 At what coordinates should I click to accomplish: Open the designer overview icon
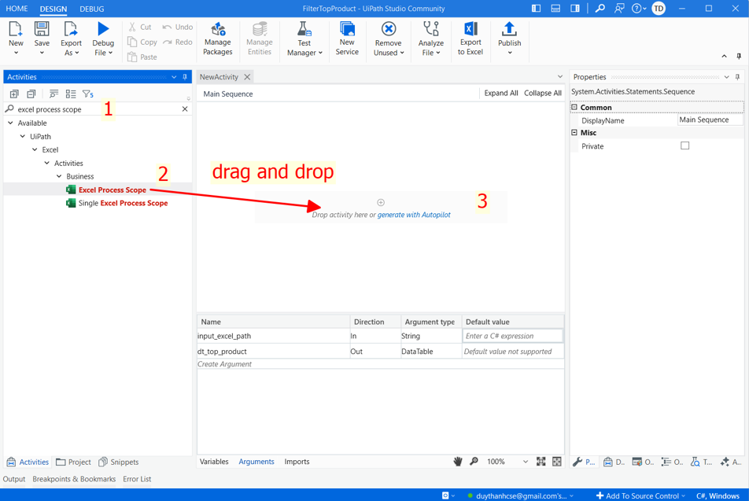[x=557, y=462]
